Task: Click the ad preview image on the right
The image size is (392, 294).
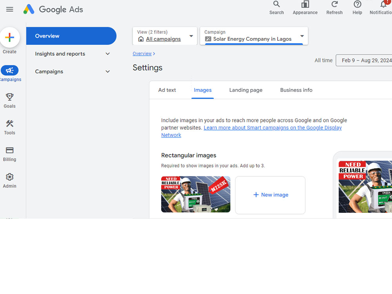Action: tap(365, 187)
